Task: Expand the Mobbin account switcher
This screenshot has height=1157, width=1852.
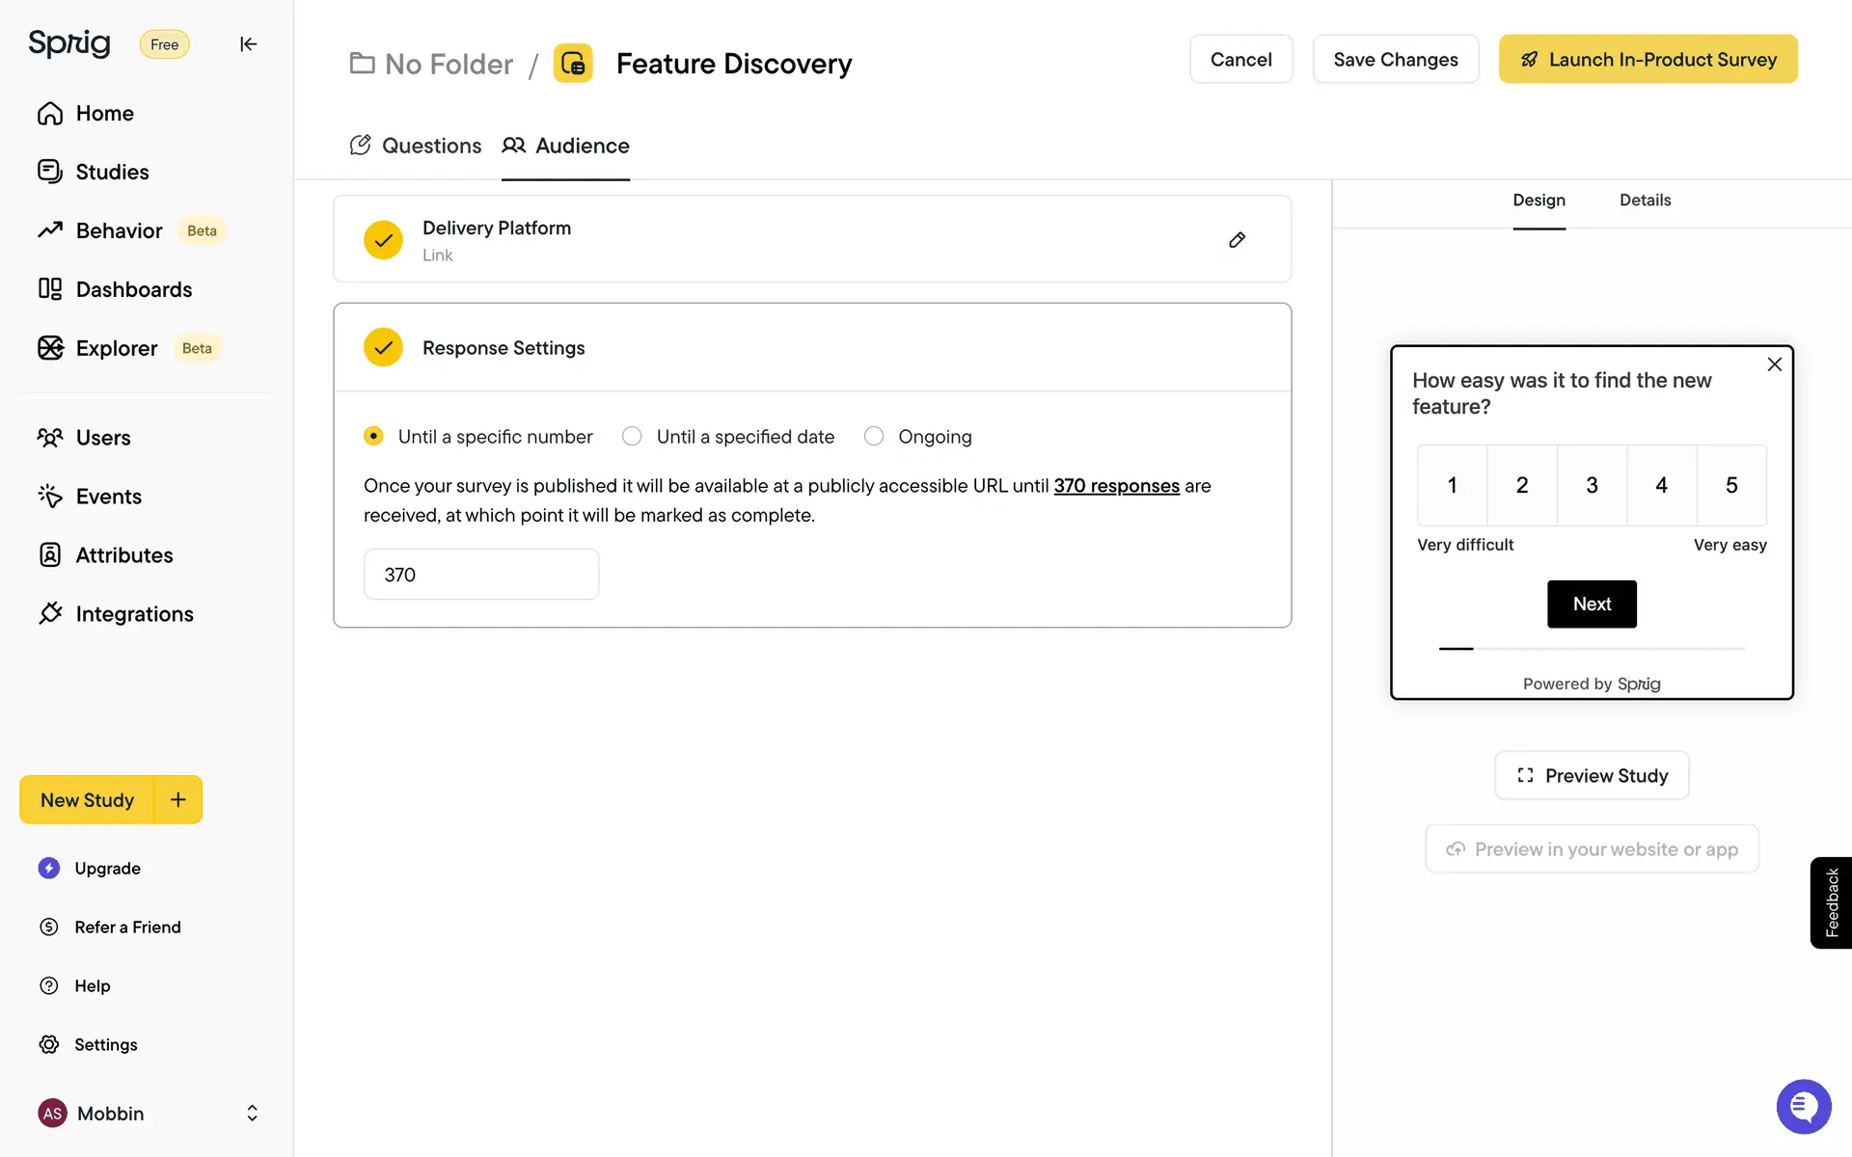Action: tap(252, 1114)
